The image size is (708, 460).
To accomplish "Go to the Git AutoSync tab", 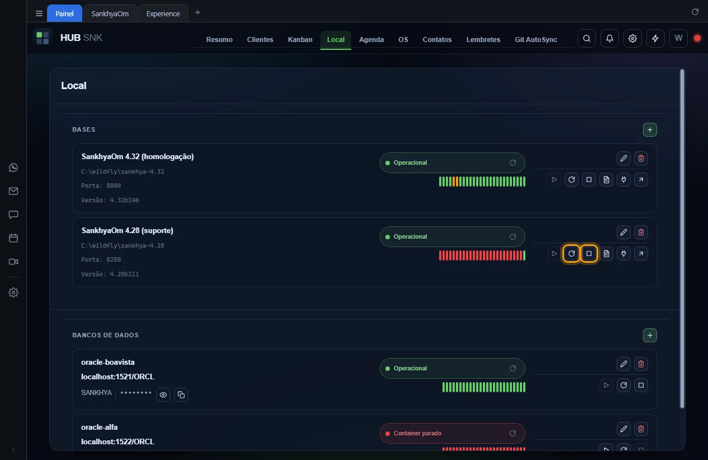I will coord(536,40).
